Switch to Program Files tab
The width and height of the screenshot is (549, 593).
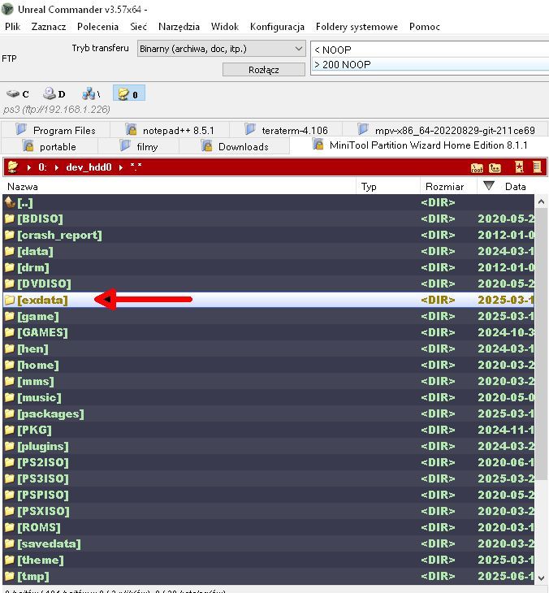point(55,130)
